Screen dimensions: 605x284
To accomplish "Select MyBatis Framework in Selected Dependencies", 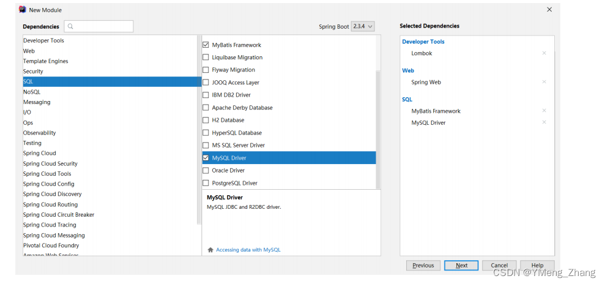I will point(436,111).
